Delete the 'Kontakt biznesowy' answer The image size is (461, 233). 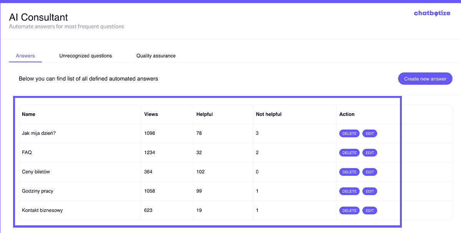(349, 210)
